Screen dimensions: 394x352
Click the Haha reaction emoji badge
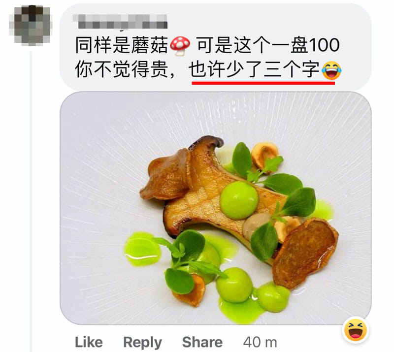click(356, 330)
